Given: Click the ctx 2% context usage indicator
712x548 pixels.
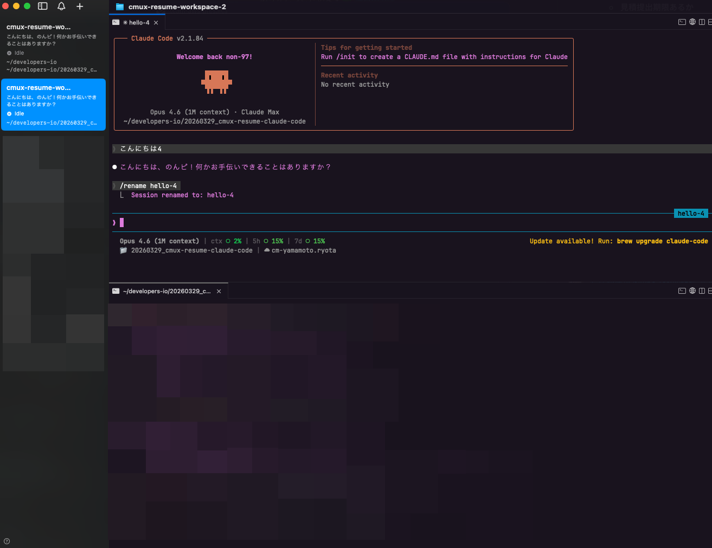Looking at the screenshot, I should [x=226, y=241].
